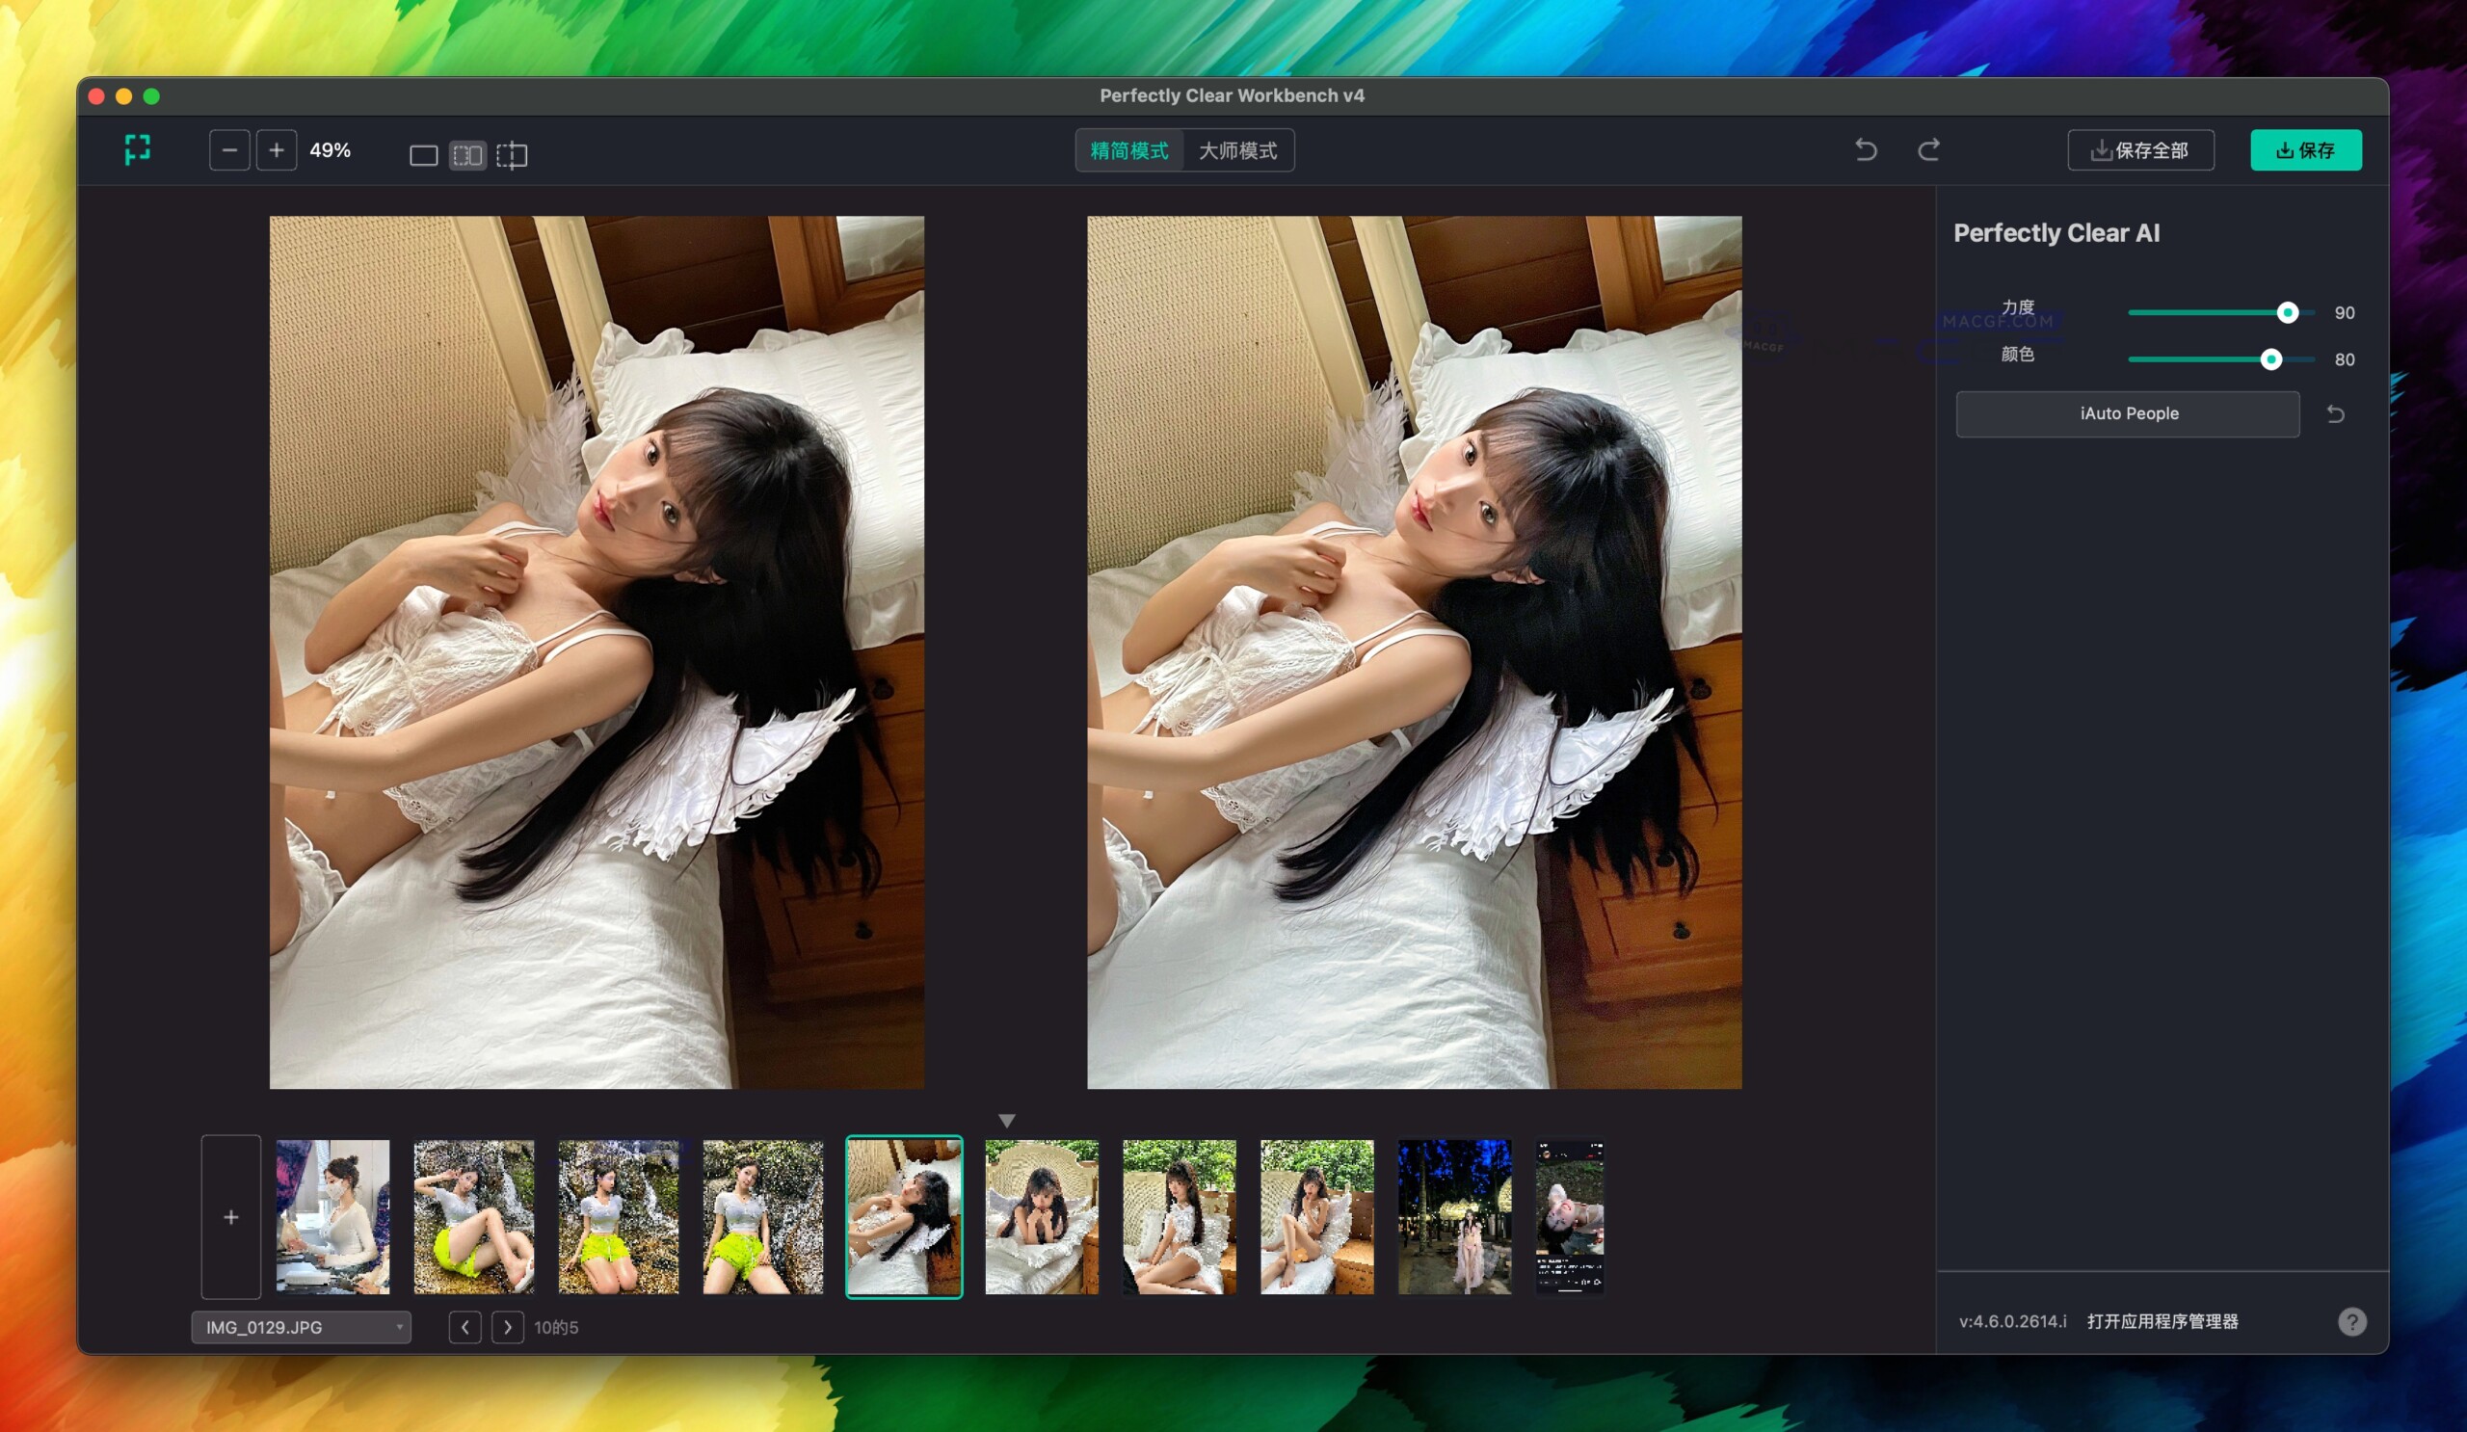Zoom in with the plus button

coord(276,150)
